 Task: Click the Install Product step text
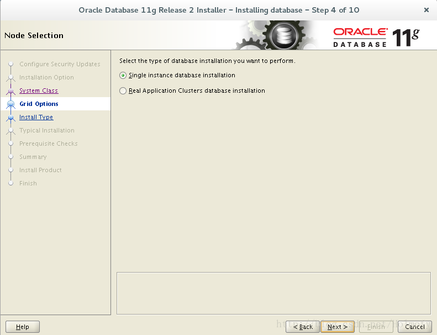tap(40, 170)
